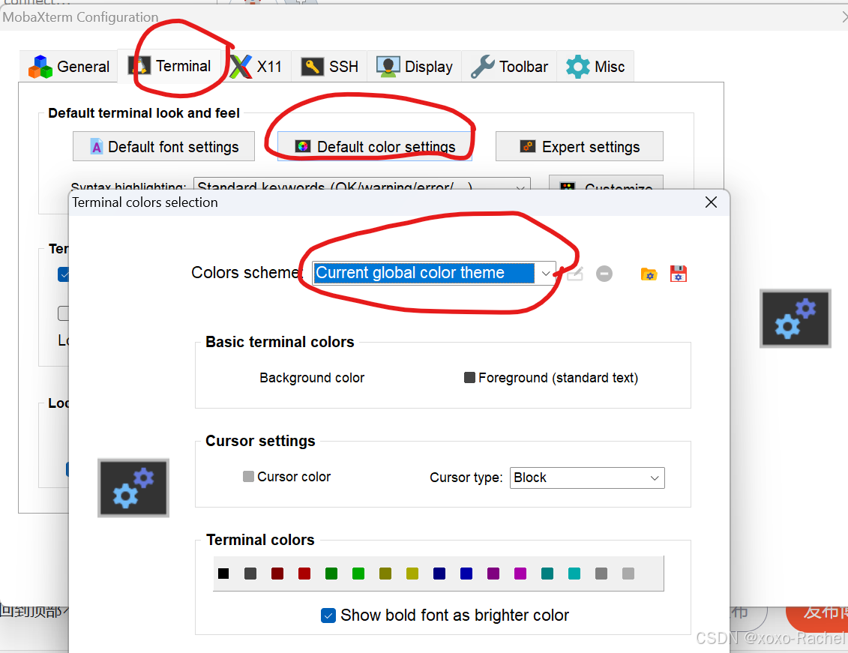Select the medium gray terminal color swatch
This screenshot has width=848, height=653.
[601, 574]
